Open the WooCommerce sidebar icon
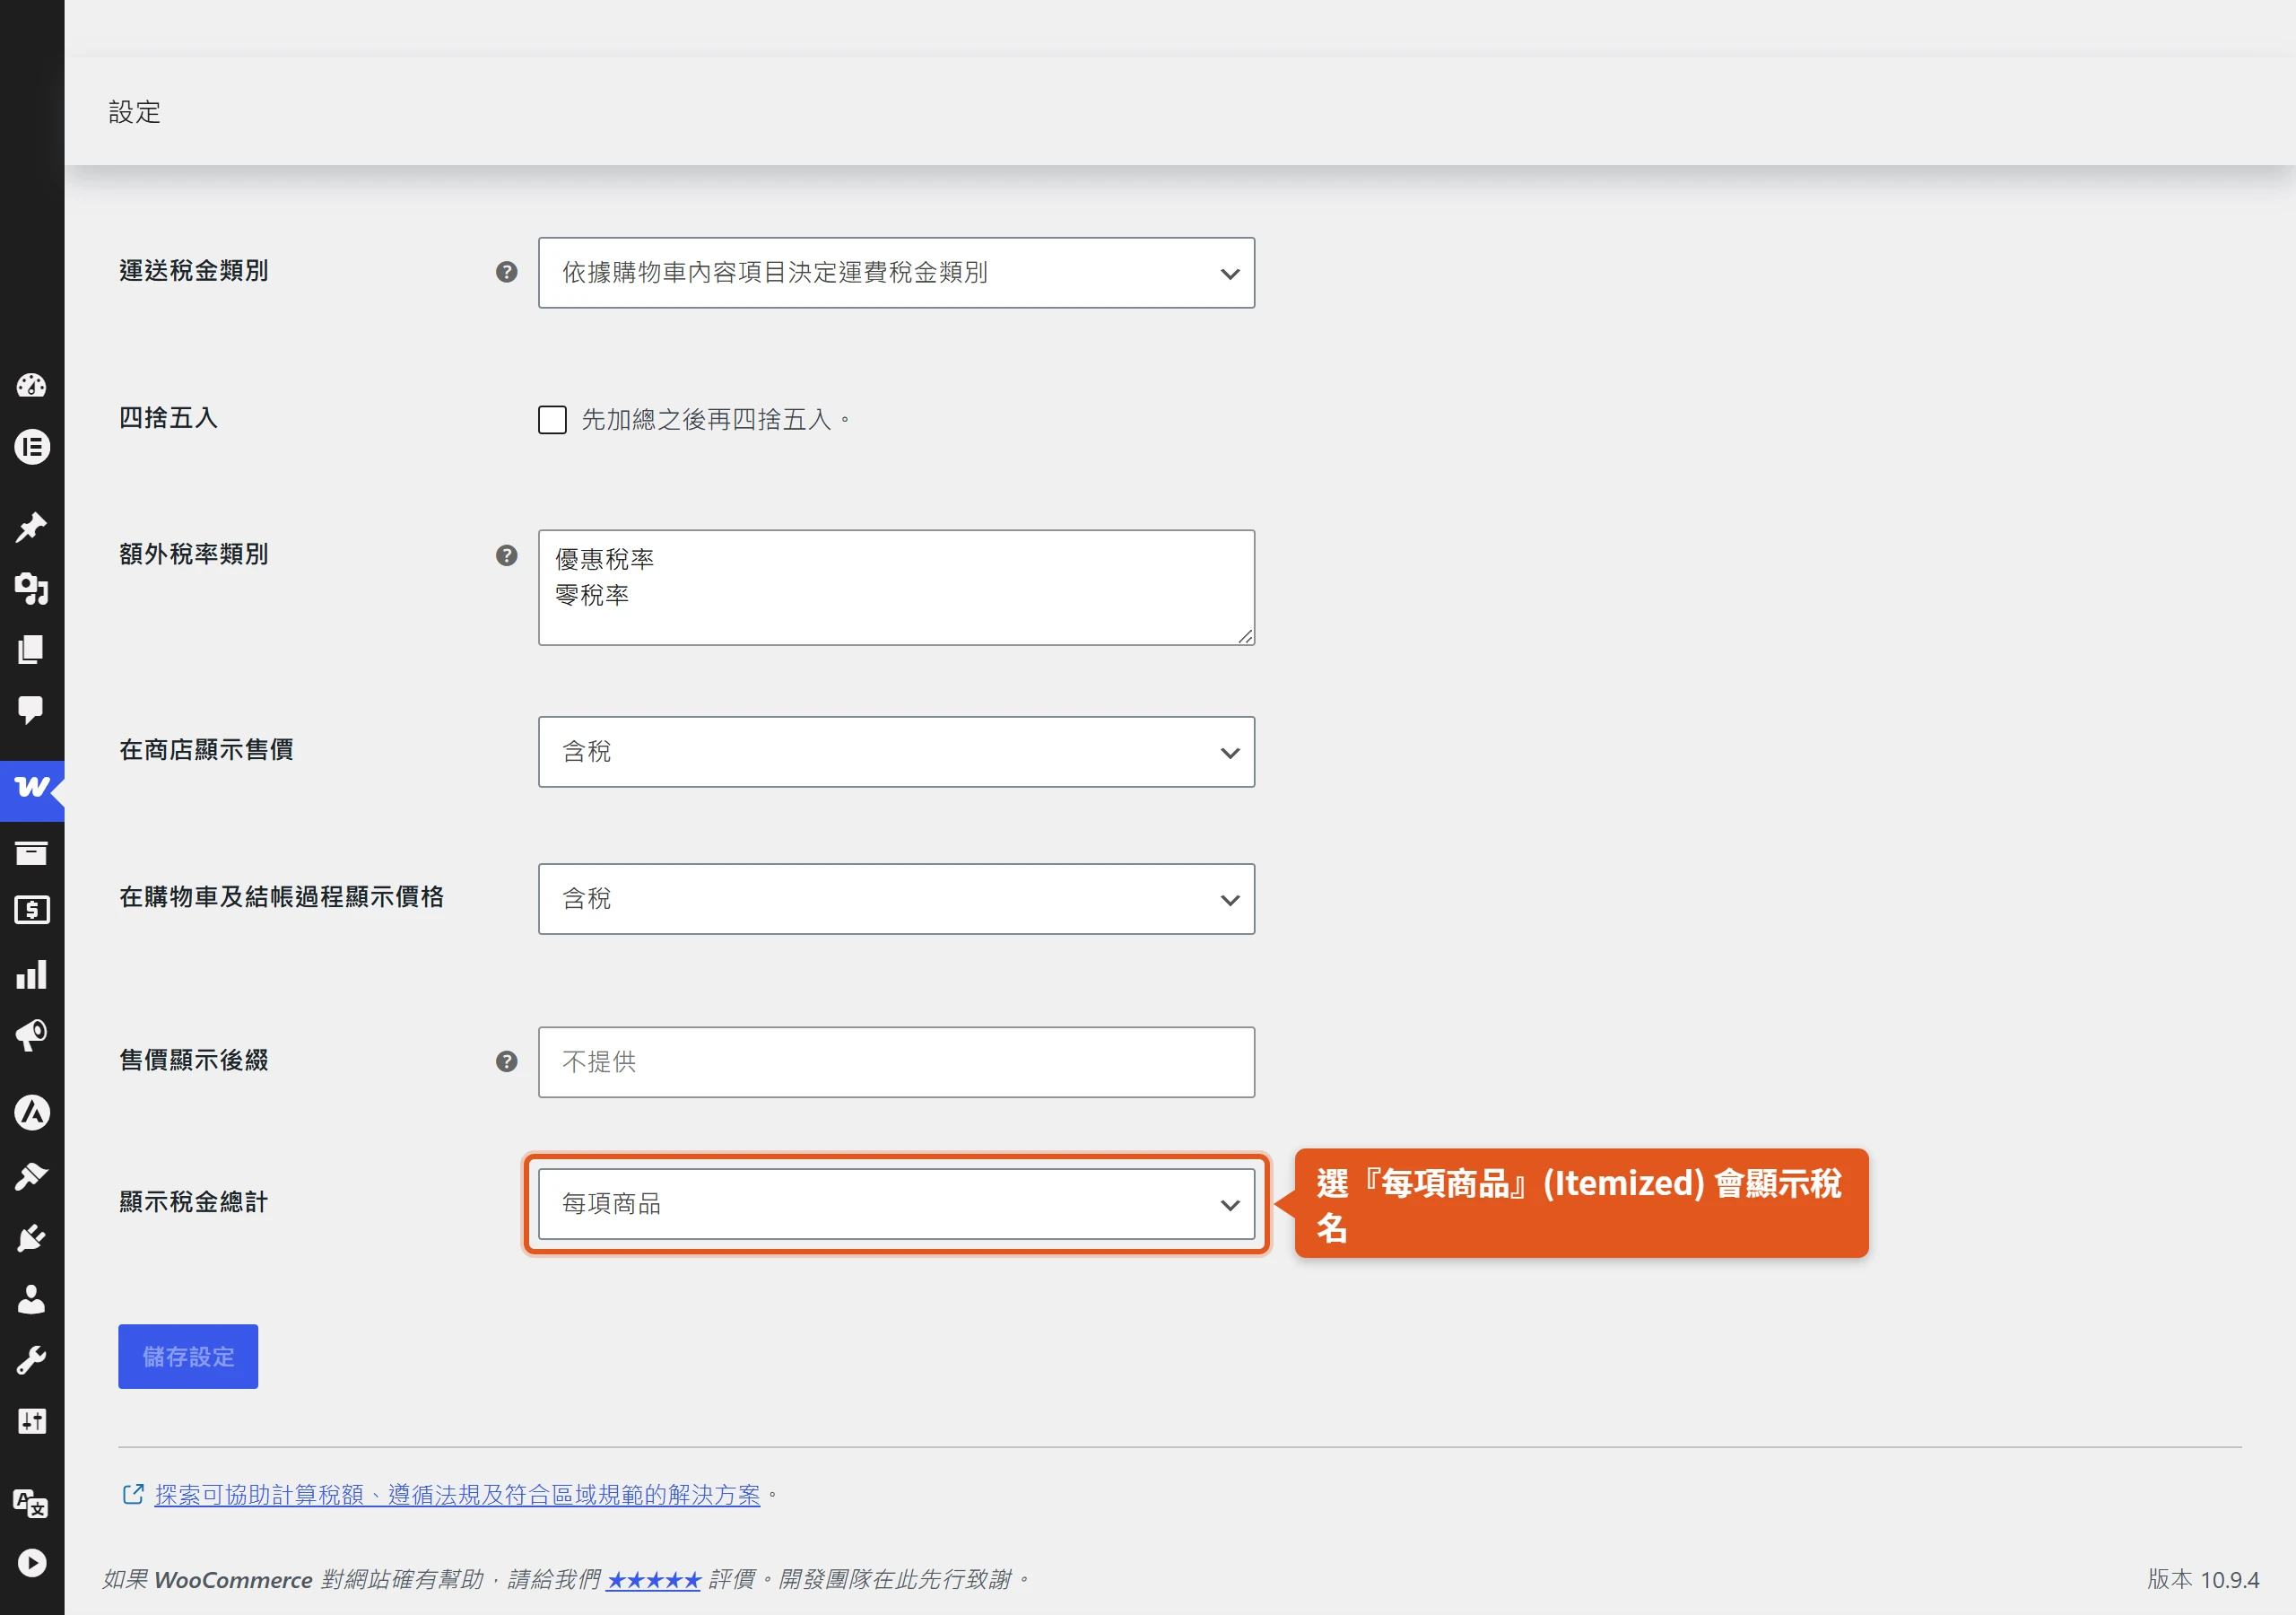Image resolution: width=2296 pixels, height=1615 pixels. click(31, 790)
